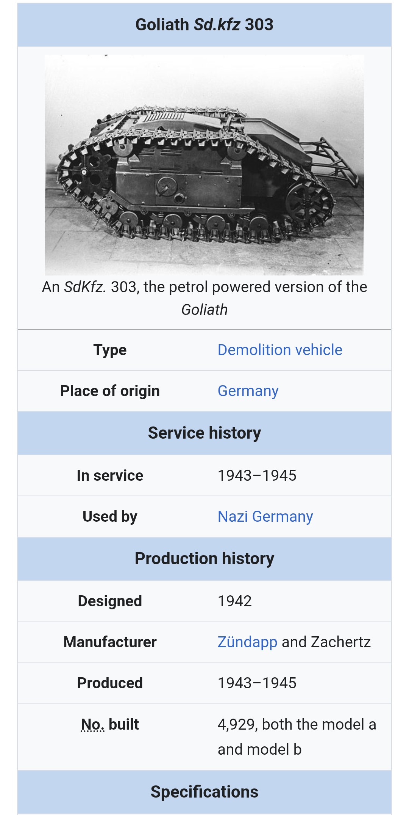Visit the Zündapp manufacturer link
This screenshot has width=409, height=815.
point(247,642)
